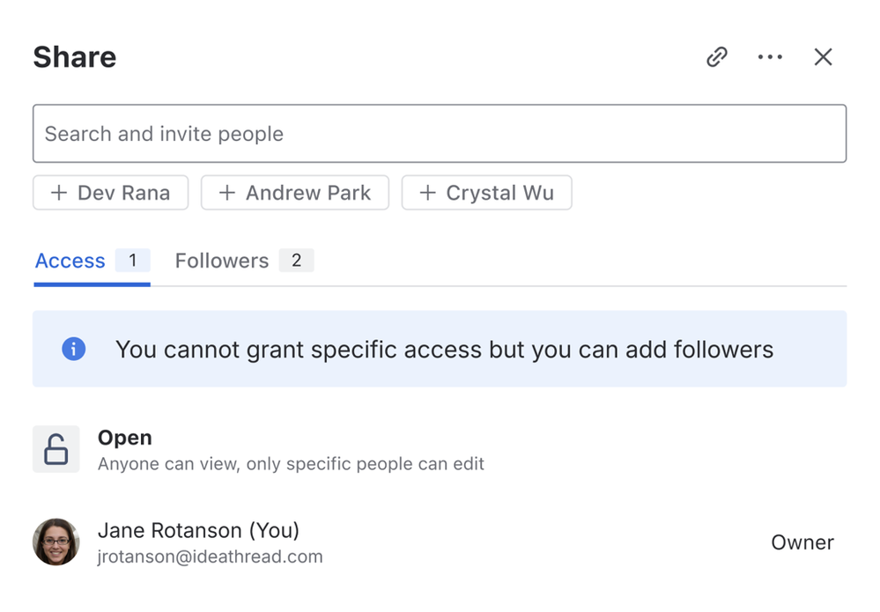The width and height of the screenshot is (880, 612).
Task: Switch to the Followers tab
Action: click(x=222, y=261)
